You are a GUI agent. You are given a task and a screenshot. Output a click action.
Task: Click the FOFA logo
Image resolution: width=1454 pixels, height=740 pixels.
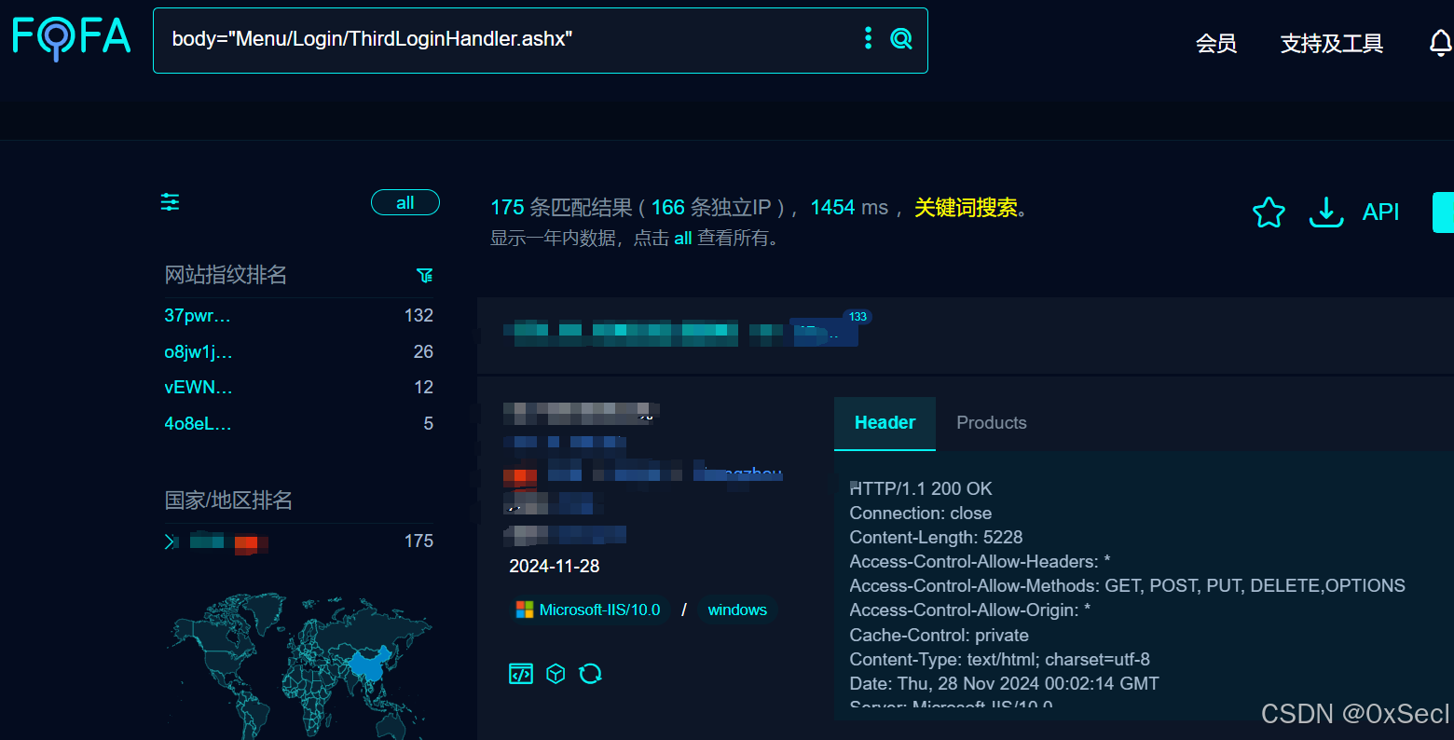pyautogui.click(x=70, y=39)
